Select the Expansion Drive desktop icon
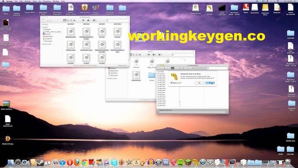The image size is (298, 168). click(265, 10)
